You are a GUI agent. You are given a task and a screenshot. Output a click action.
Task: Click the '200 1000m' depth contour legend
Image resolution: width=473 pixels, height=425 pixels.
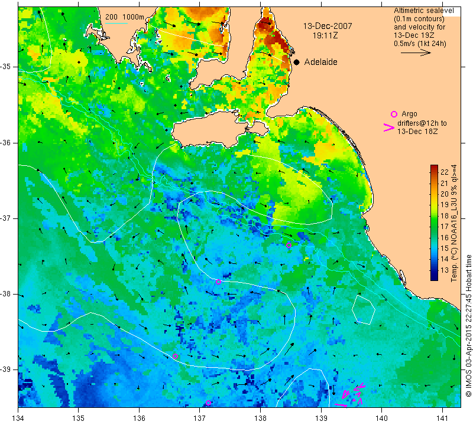point(125,17)
